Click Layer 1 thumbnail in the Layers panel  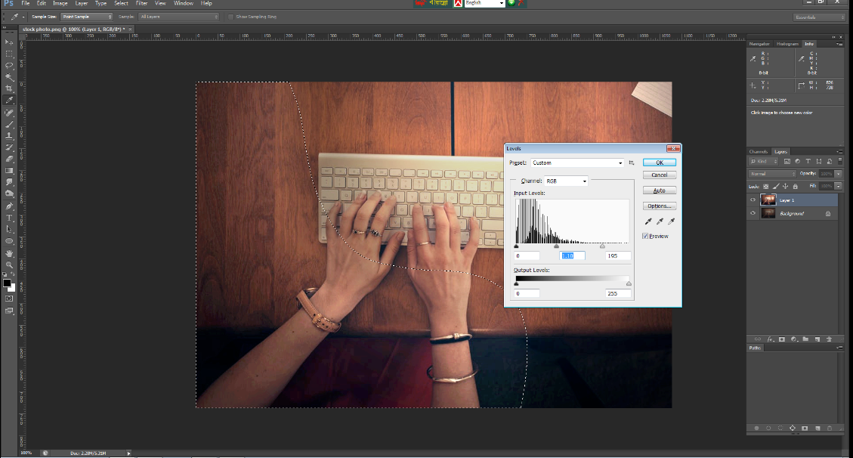tap(768, 200)
